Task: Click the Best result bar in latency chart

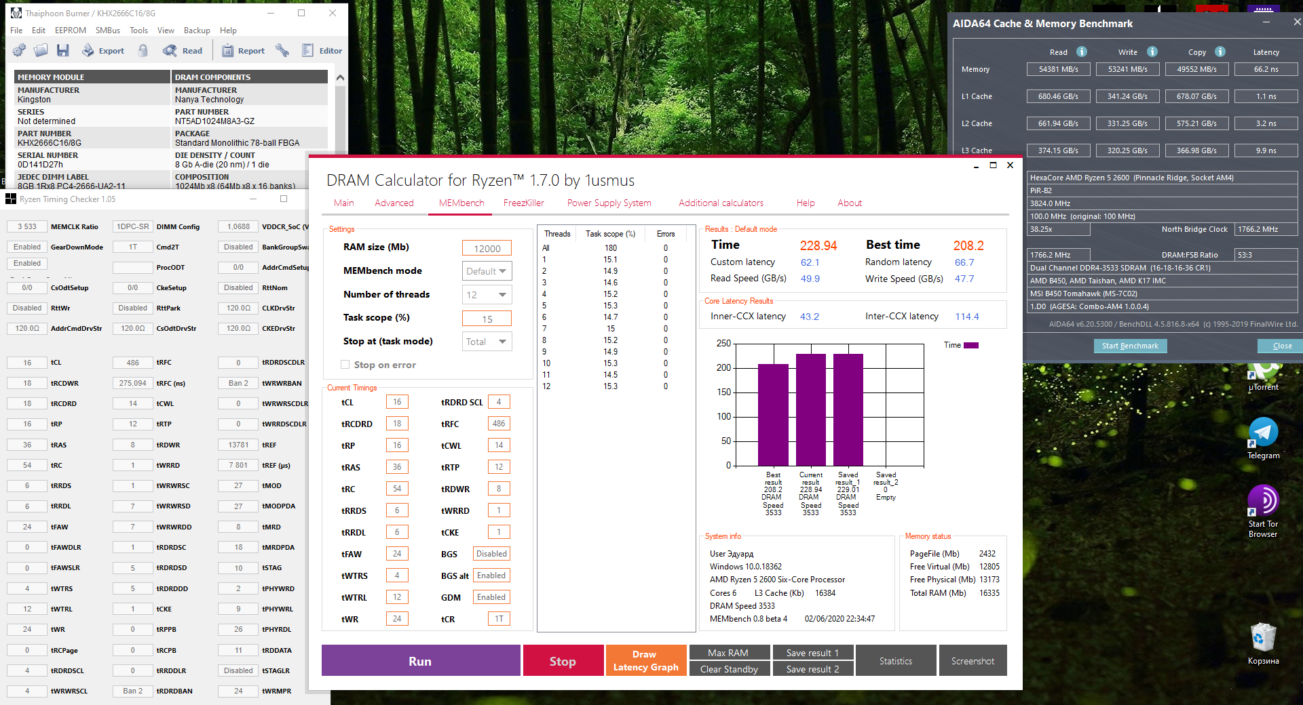Action: (x=773, y=414)
